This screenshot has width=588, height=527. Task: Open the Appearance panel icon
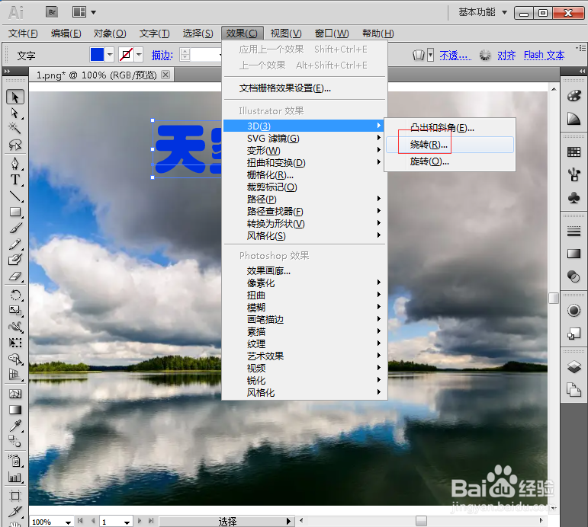coord(574,311)
